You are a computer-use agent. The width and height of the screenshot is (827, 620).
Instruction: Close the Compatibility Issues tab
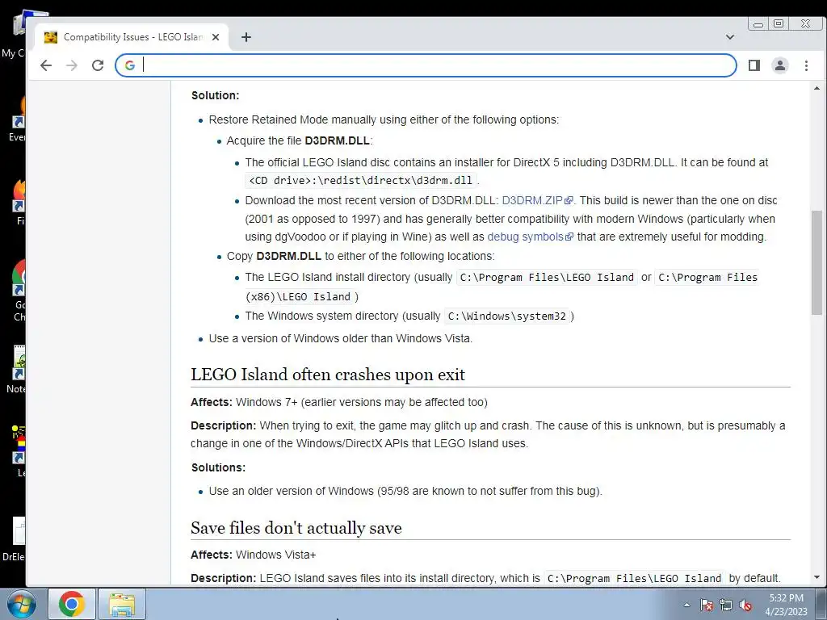pos(215,37)
